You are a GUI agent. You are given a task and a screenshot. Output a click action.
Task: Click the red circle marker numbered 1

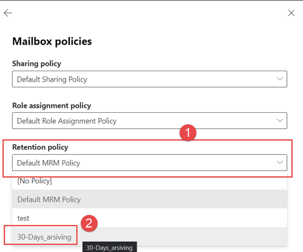coord(188,132)
